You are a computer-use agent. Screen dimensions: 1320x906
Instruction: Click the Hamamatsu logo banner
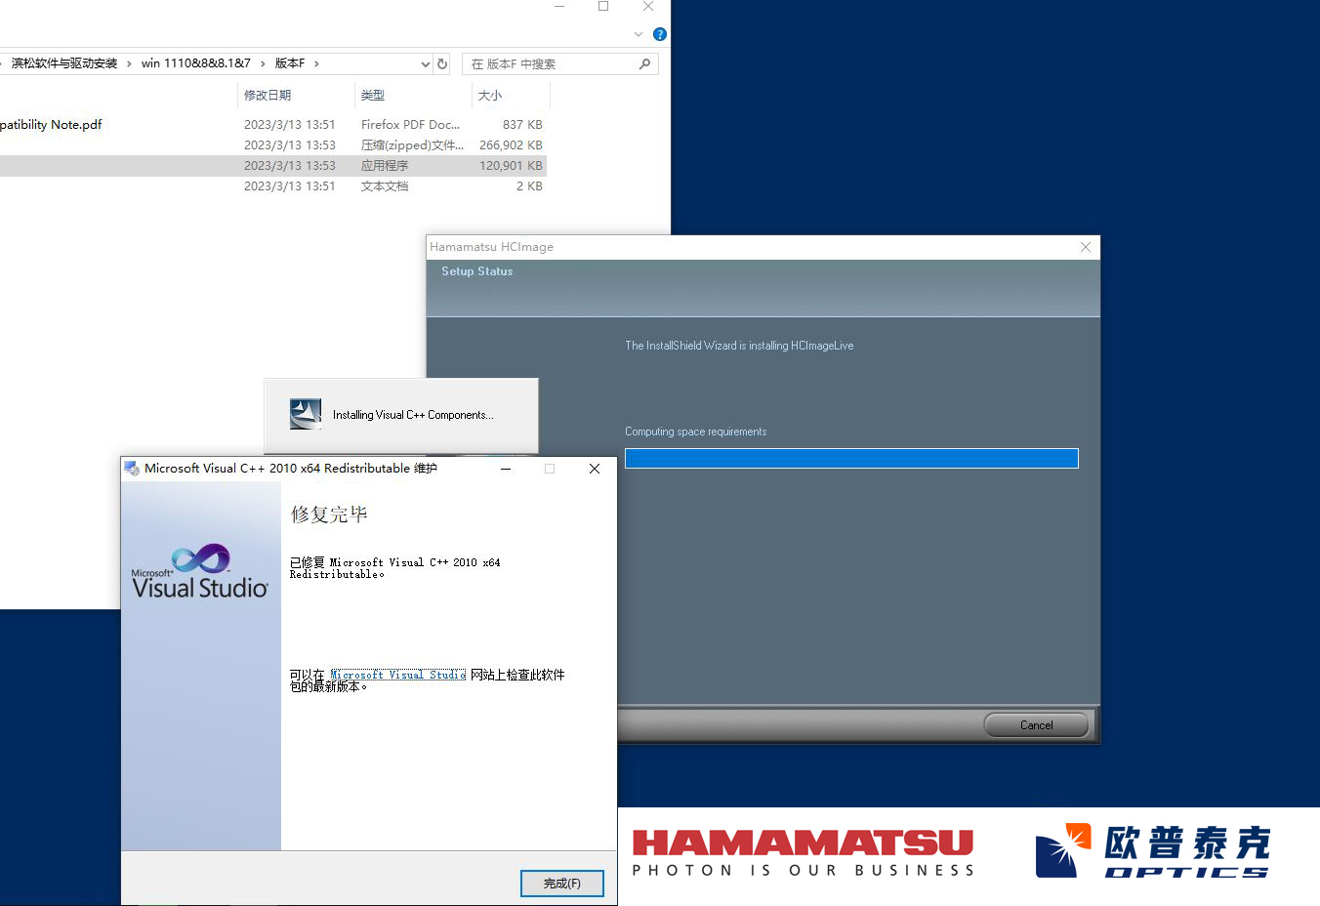(803, 852)
